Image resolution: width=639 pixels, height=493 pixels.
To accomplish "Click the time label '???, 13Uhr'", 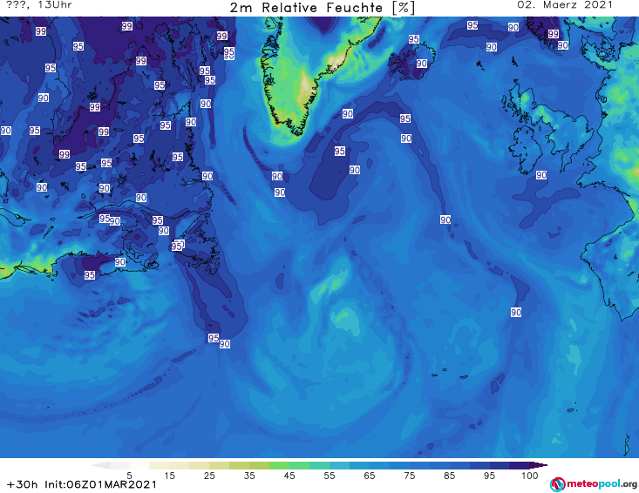I will [39, 5].
